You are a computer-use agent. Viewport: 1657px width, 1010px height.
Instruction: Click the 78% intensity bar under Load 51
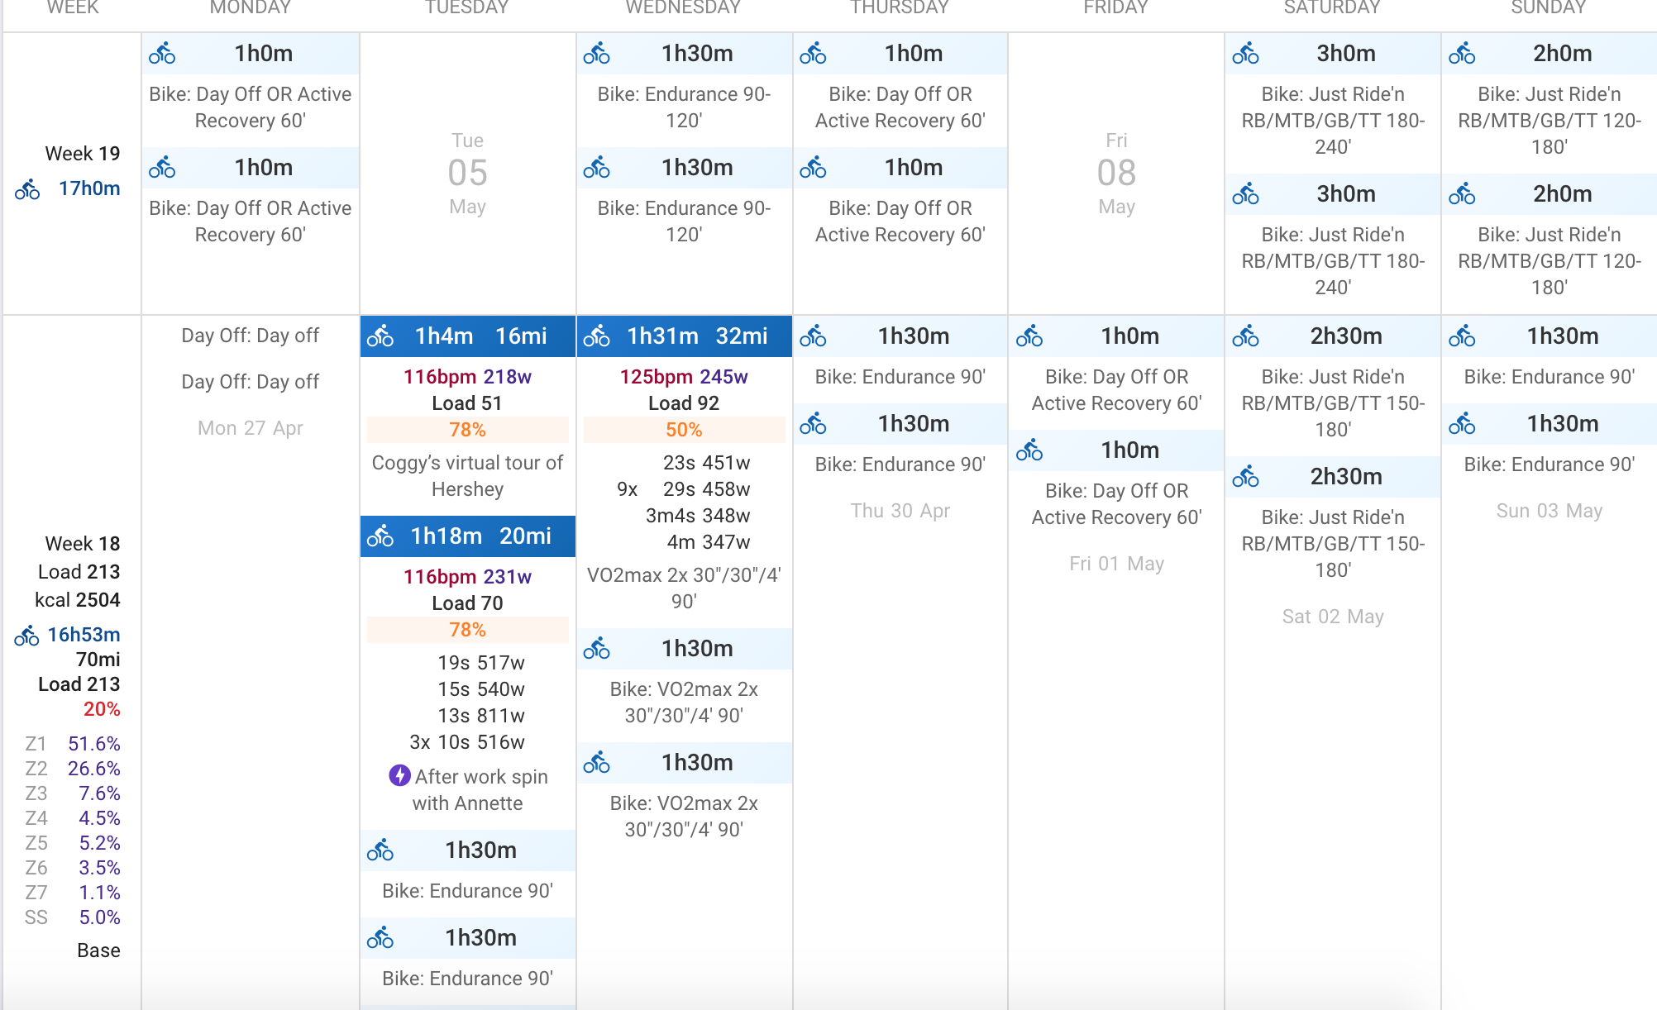tap(467, 430)
